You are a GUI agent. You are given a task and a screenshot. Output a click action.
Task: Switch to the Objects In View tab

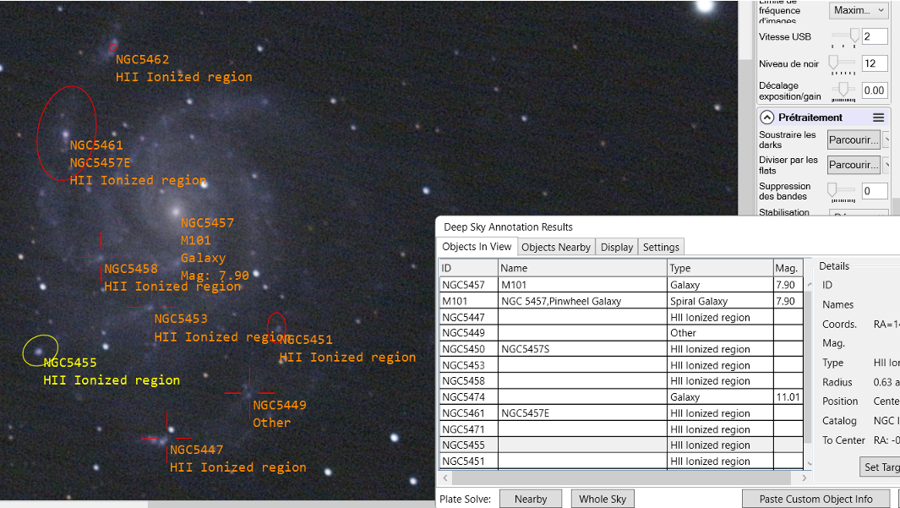(x=477, y=247)
